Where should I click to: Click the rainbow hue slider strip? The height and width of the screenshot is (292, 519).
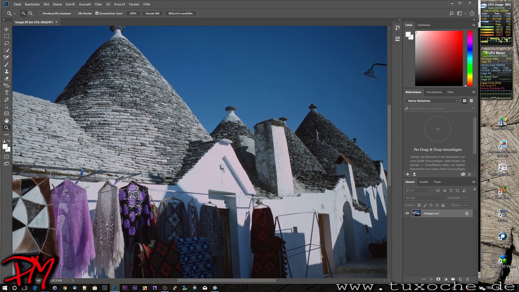470,58
